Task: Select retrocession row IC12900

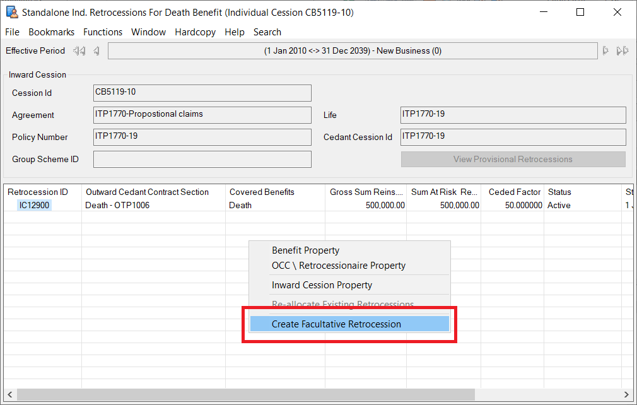Action: pos(35,205)
